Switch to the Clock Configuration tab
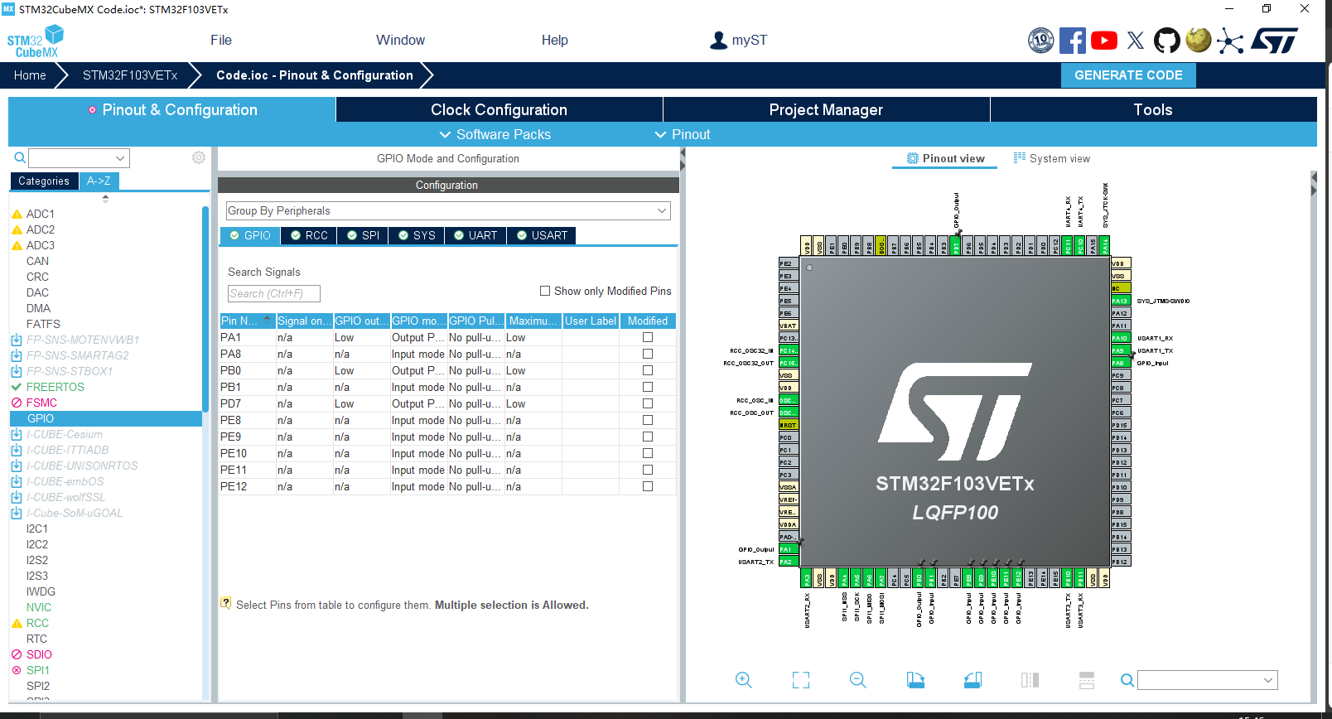The height and width of the screenshot is (719, 1332). (499, 109)
